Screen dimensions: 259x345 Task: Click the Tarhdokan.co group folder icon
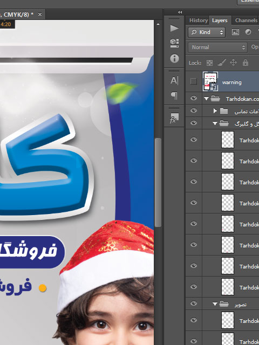(215, 99)
